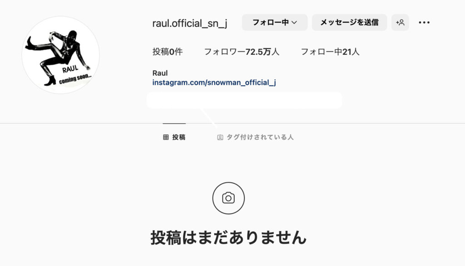Click the circled camera icon
This screenshot has width=465, height=266.
228,198
